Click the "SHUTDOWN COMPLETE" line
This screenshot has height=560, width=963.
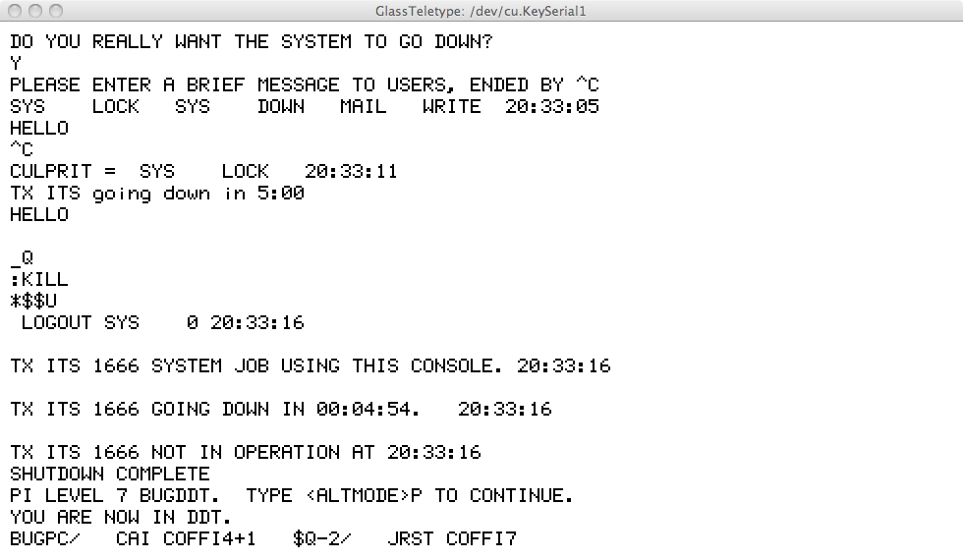tap(110, 475)
